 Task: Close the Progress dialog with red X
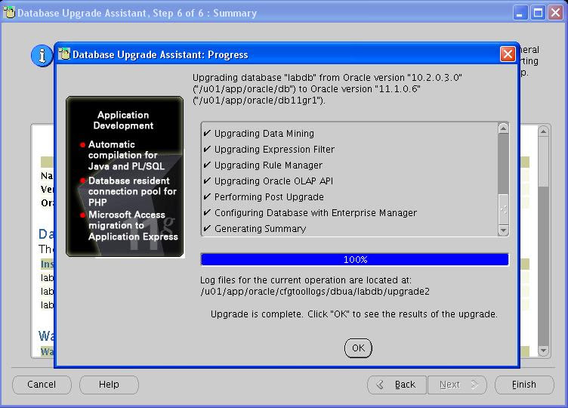pyautogui.click(x=508, y=54)
